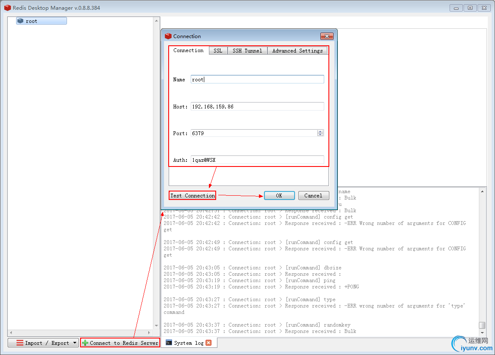Minimize the Redis Desktop Manager window
This screenshot has width=495, height=355.
[x=456, y=8]
